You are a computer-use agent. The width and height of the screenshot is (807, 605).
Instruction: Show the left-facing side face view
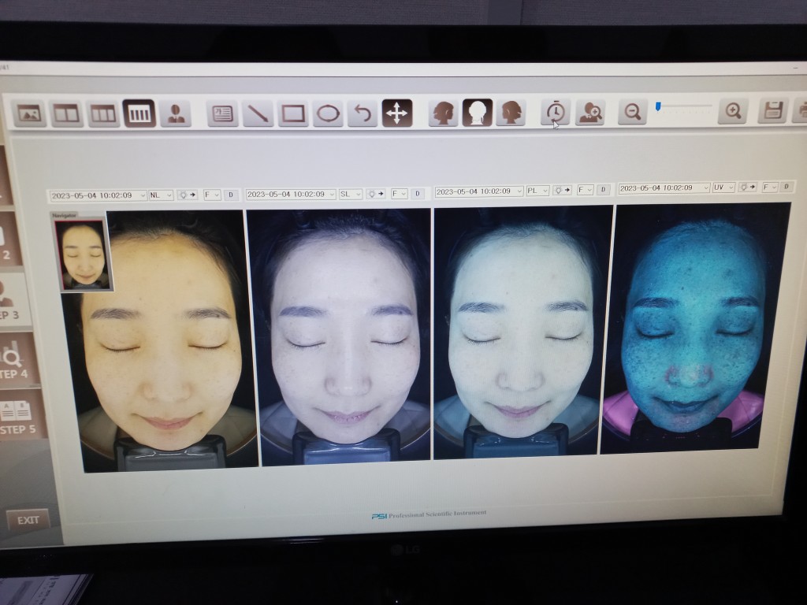[443, 113]
